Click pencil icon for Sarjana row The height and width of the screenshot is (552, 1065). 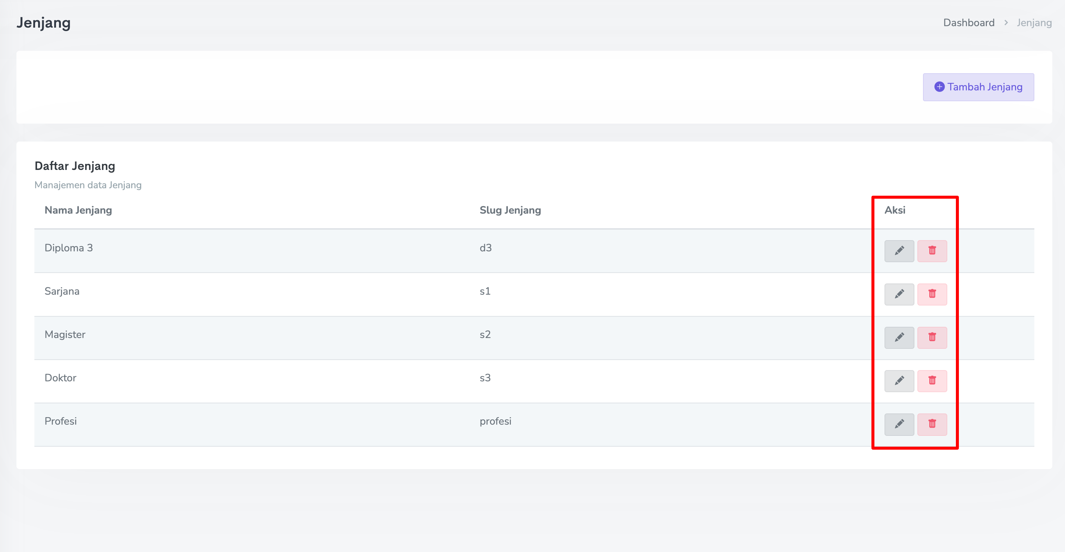899,294
